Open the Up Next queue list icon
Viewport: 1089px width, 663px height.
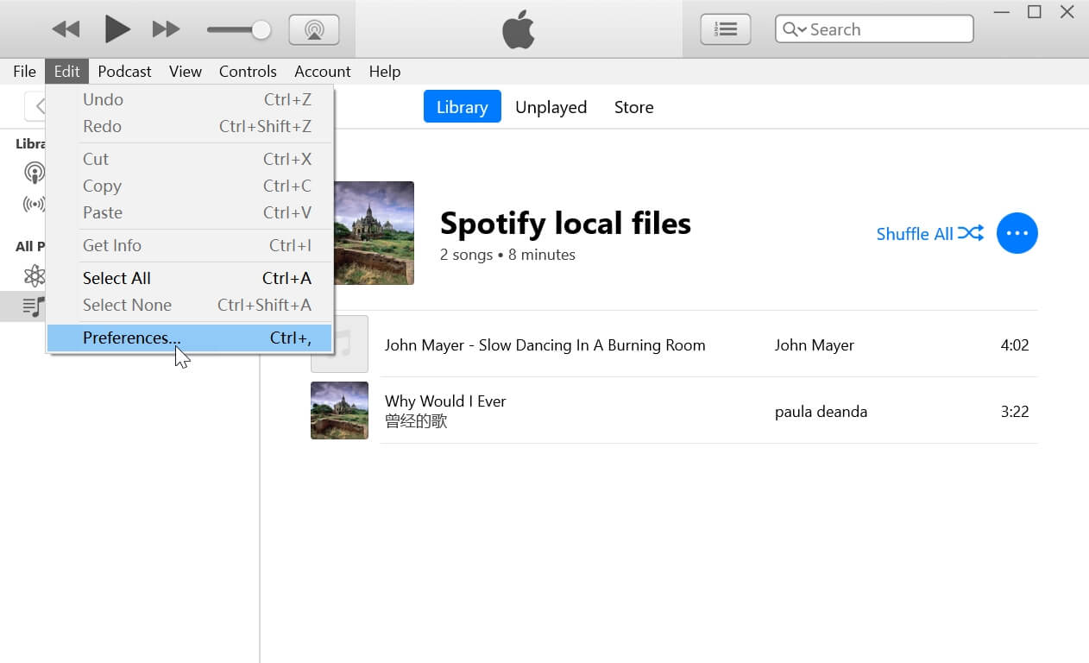click(x=725, y=28)
